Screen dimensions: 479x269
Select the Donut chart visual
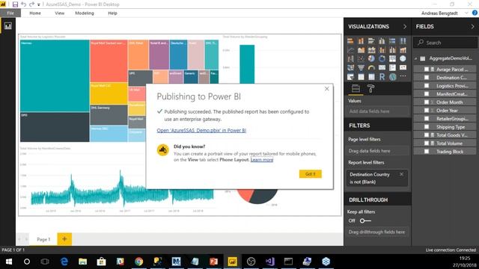tap(382, 58)
